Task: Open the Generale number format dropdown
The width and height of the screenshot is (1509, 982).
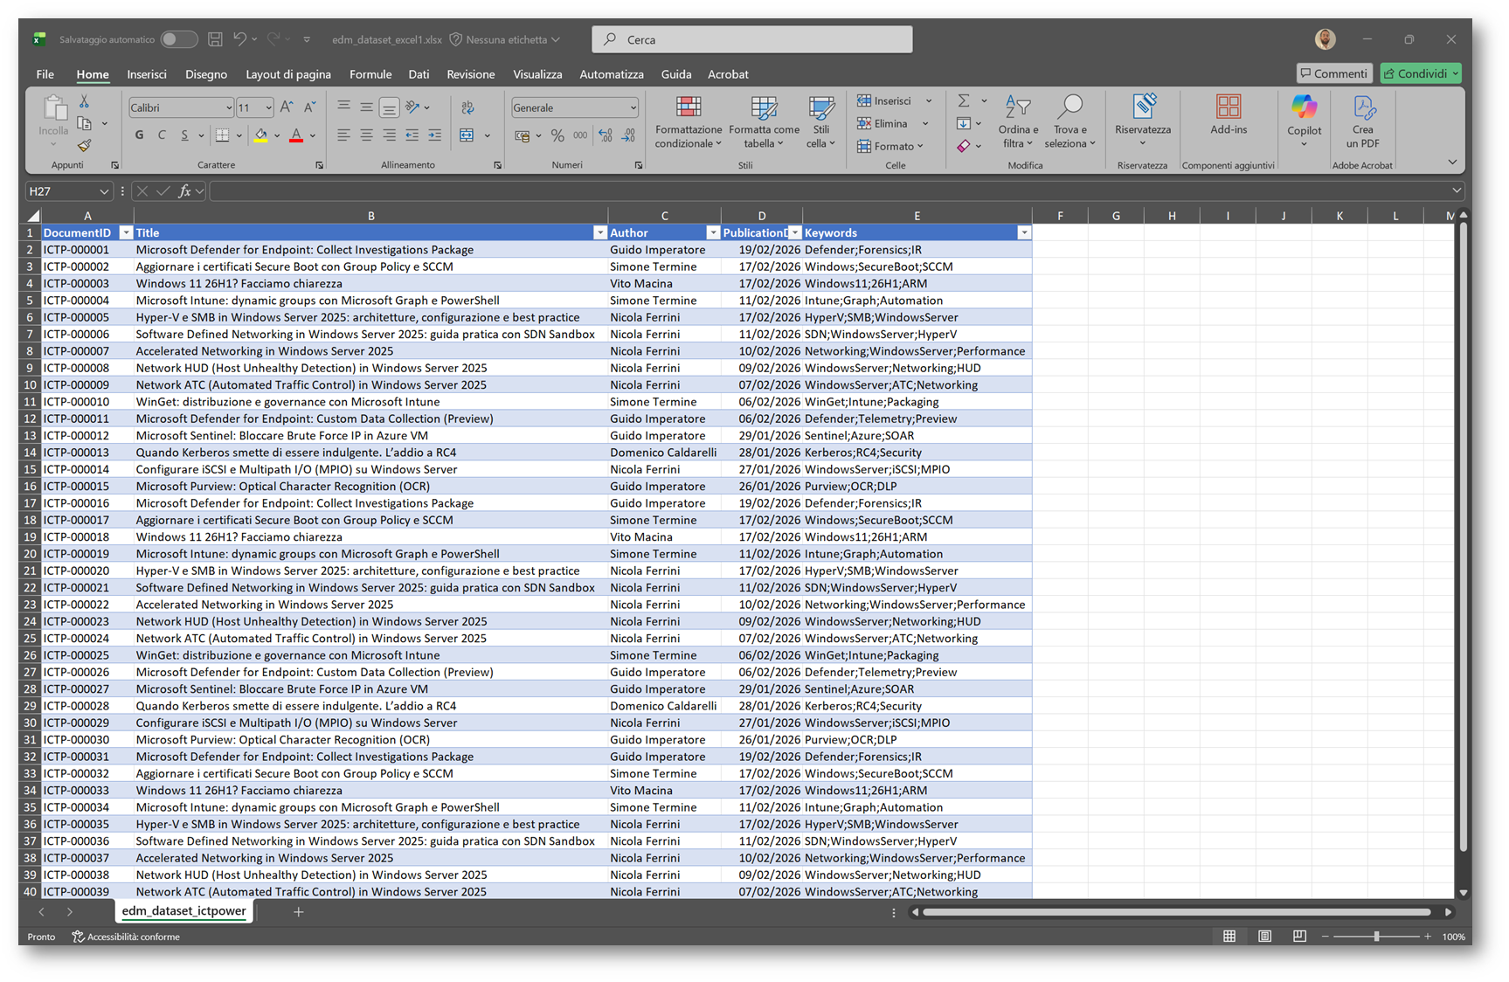Action: [633, 108]
